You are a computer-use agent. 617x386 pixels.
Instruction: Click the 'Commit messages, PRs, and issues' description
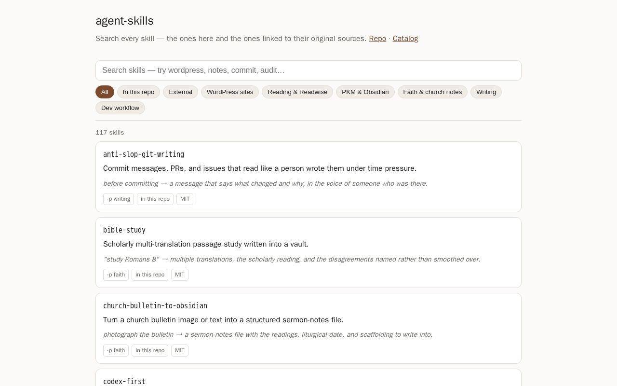(260, 168)
